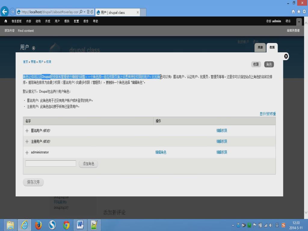Viewport: 308px width, 231px height.
Task: Open IE home page via house icon
Action: click(x=293, y=12)
